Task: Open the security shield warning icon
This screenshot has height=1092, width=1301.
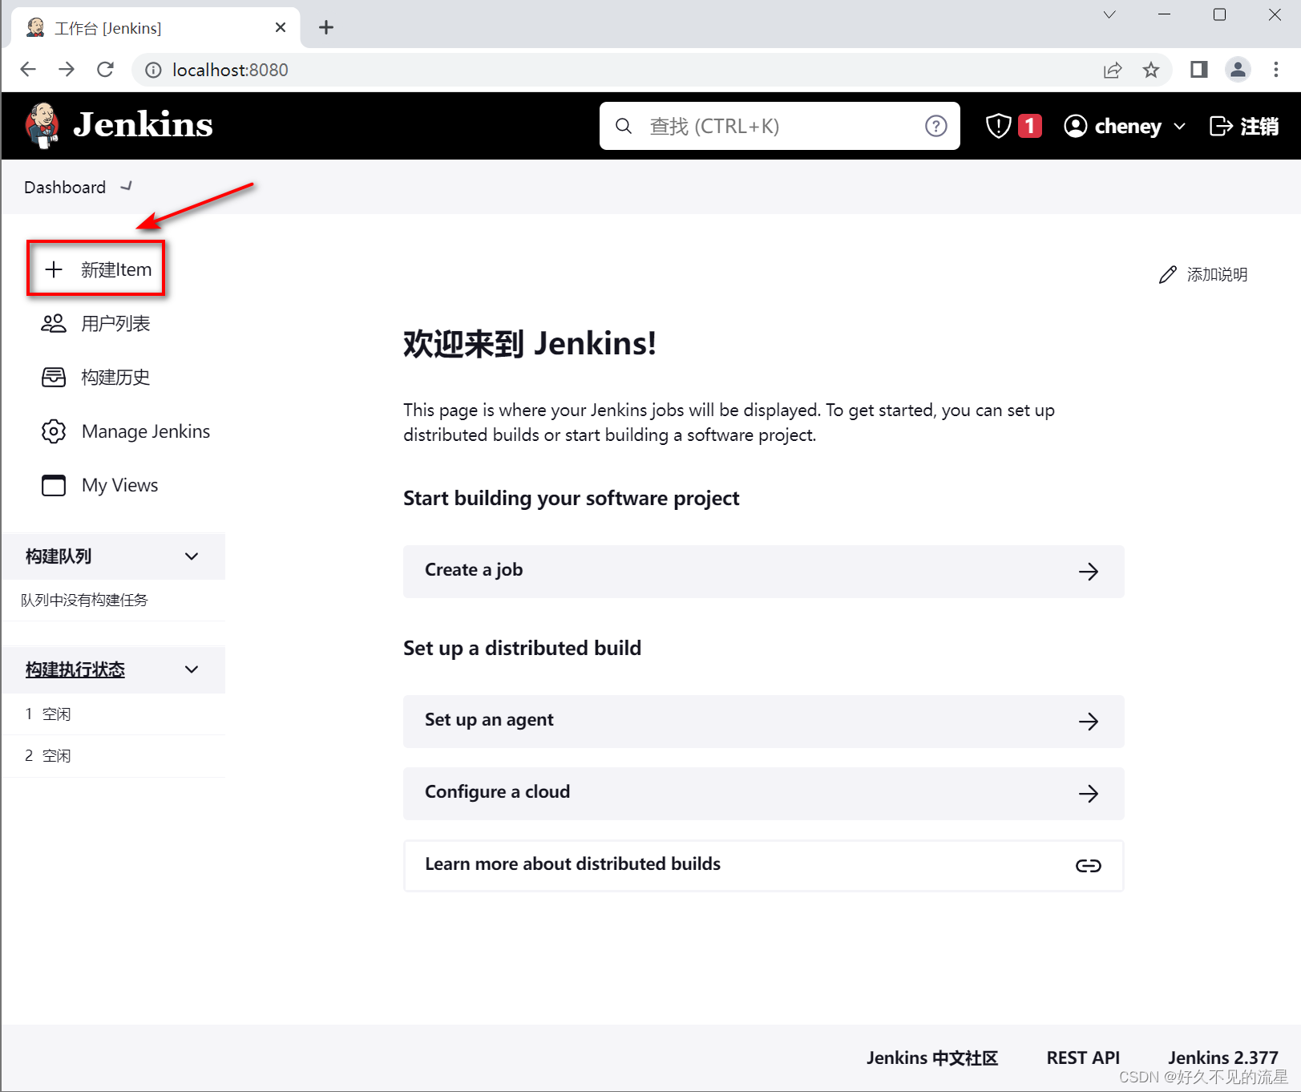Action: click(998, 126)
